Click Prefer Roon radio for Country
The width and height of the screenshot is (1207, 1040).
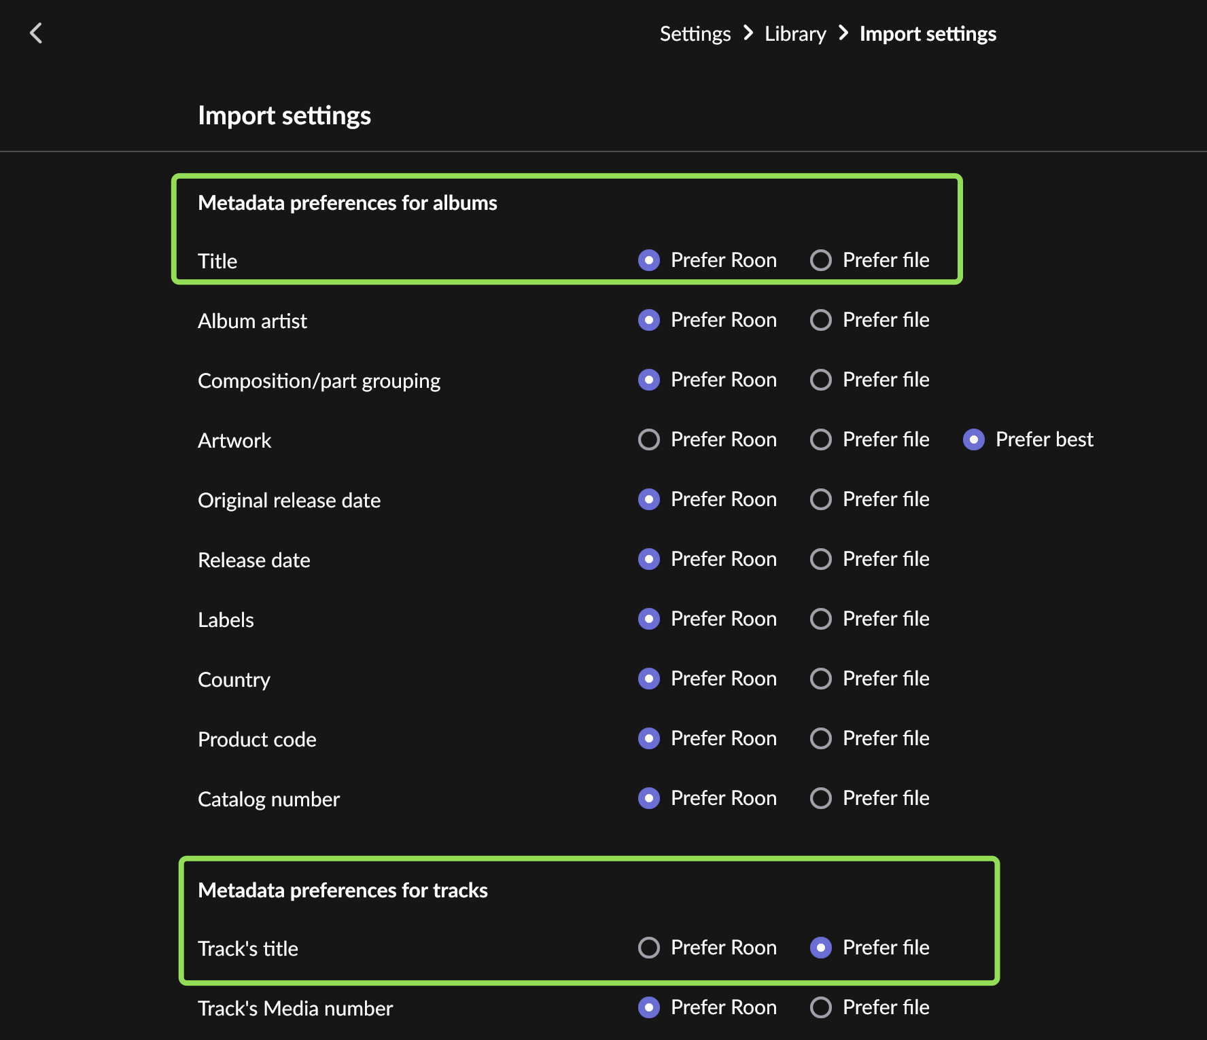click(x=649, y=679)
